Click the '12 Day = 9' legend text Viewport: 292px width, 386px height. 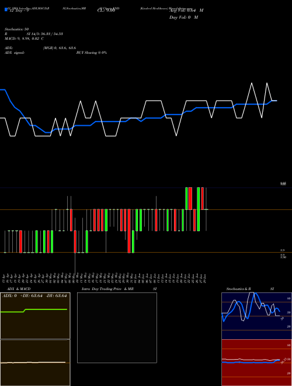click(19, 11)
